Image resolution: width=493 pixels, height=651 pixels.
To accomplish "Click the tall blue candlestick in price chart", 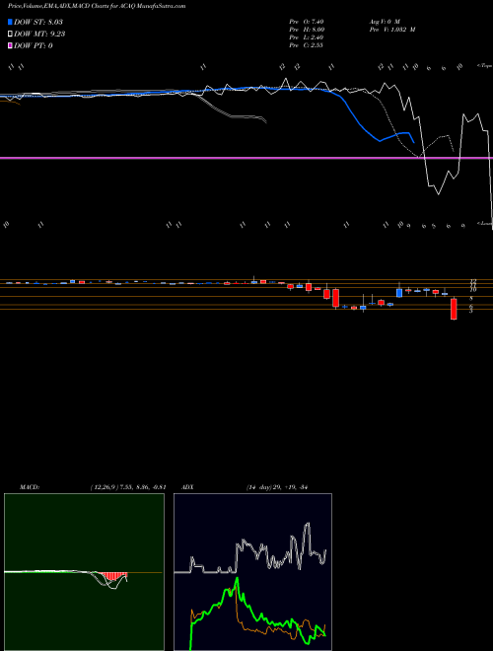I will 399,293.
